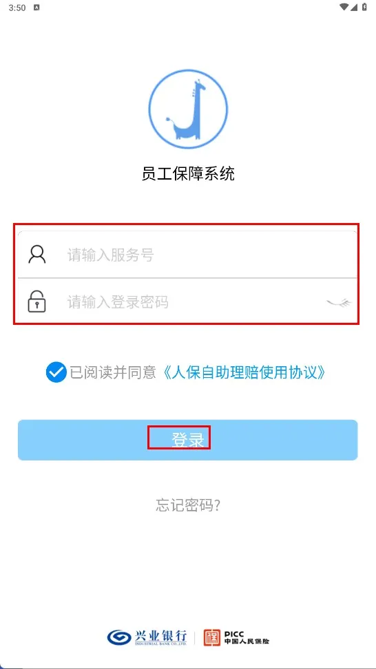Click the user profile icon beside 服务号 field

[x=37, y=255]
